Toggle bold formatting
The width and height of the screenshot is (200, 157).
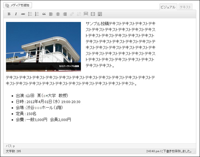[x=9, y=14]
